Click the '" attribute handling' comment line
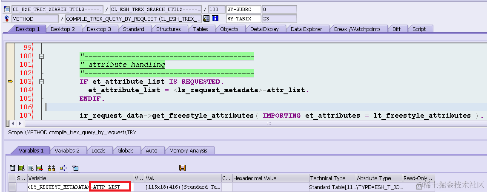487x192 pixels. pos(122,65)
